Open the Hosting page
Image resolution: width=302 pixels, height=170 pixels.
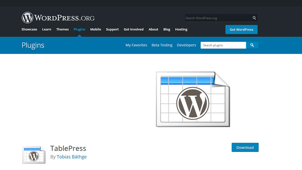coord(181,29)
